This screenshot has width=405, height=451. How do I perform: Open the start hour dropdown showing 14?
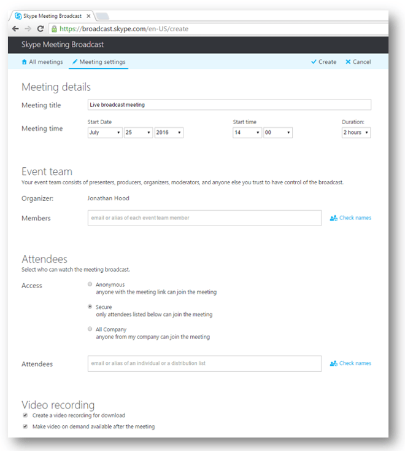pyautogui.click(x=247, y=133)
